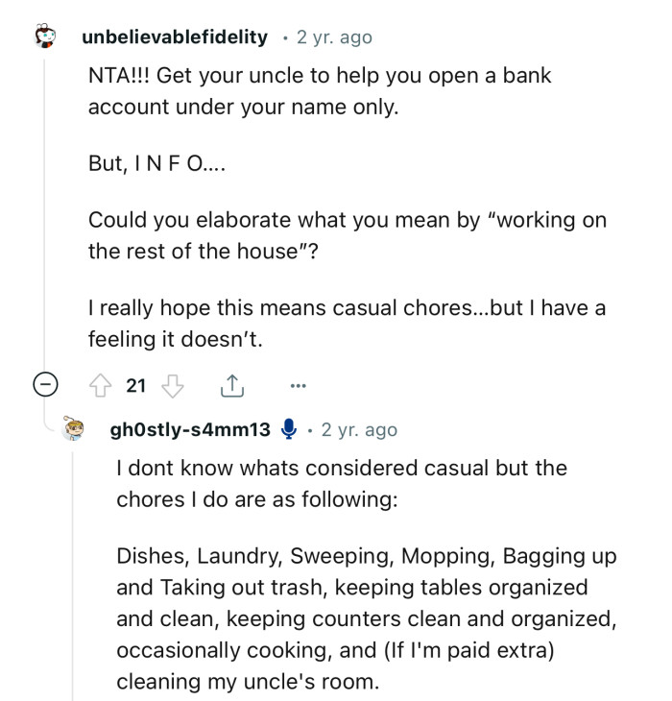Click the share icon under the comment
Image resolution: width=672 pixels, height=701 pixels.
pyautogui.click(x=232, y=386)
